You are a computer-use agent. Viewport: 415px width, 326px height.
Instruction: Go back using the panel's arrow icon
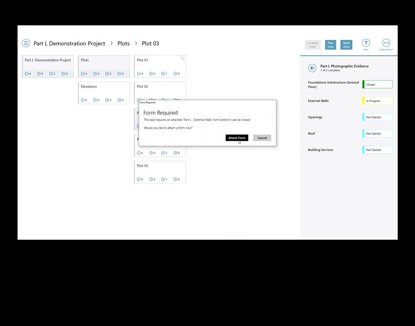[x=312, y=68]
